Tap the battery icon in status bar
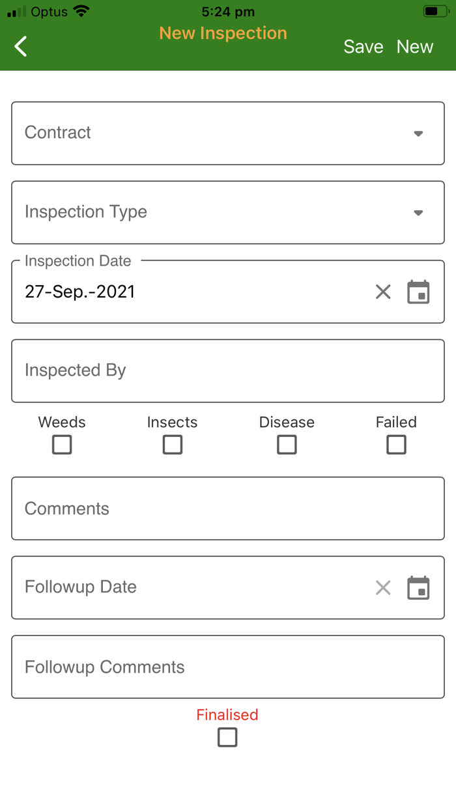Image resolution: width=456 pixels, height=810 pixels. [435, 12]
